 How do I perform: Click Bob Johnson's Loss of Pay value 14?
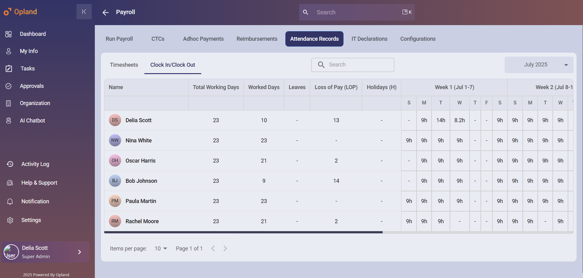[x=336, y=181]
